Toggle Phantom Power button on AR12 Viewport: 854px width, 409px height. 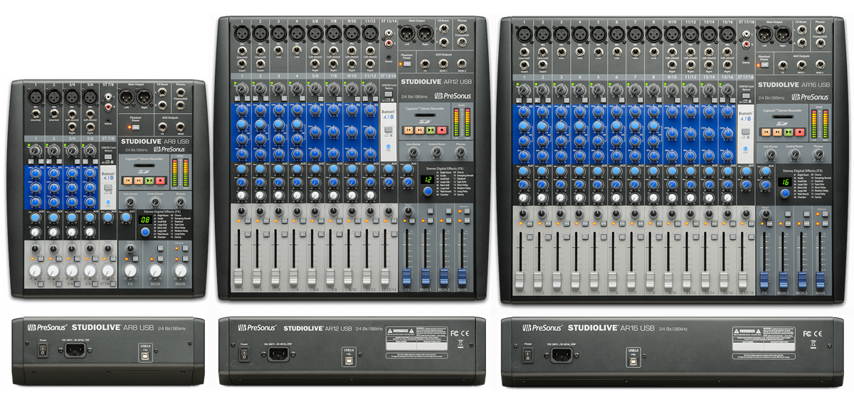(406, 63)
